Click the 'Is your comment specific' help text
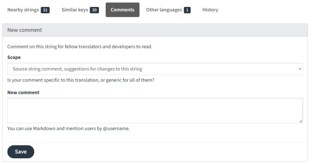The image size is (313, 164). tap(81, 80)
